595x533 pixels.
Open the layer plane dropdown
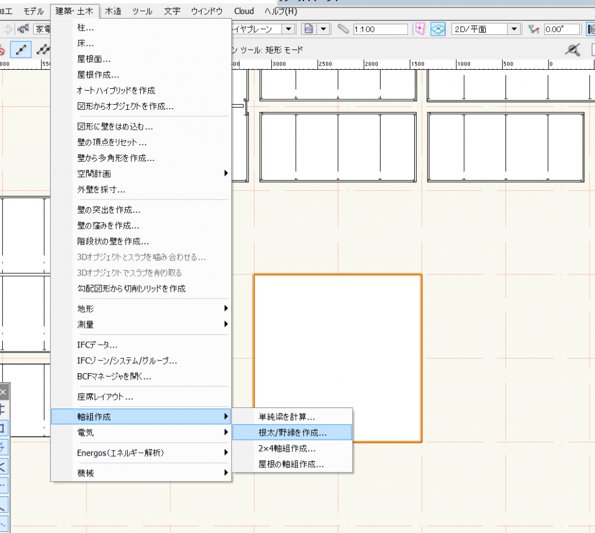coord(289,29)
